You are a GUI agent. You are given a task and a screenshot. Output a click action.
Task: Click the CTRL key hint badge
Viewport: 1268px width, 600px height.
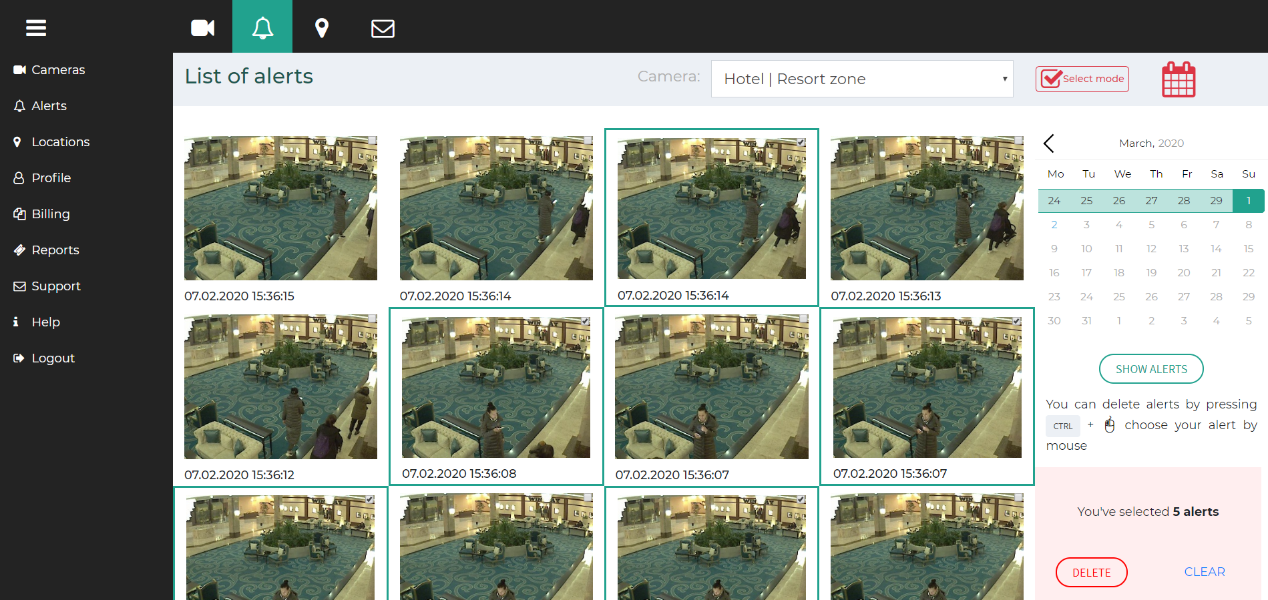[1063, 426]
